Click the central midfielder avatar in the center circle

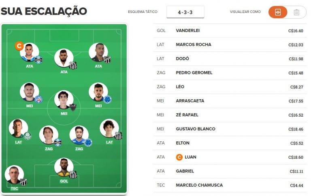point(64,100)
